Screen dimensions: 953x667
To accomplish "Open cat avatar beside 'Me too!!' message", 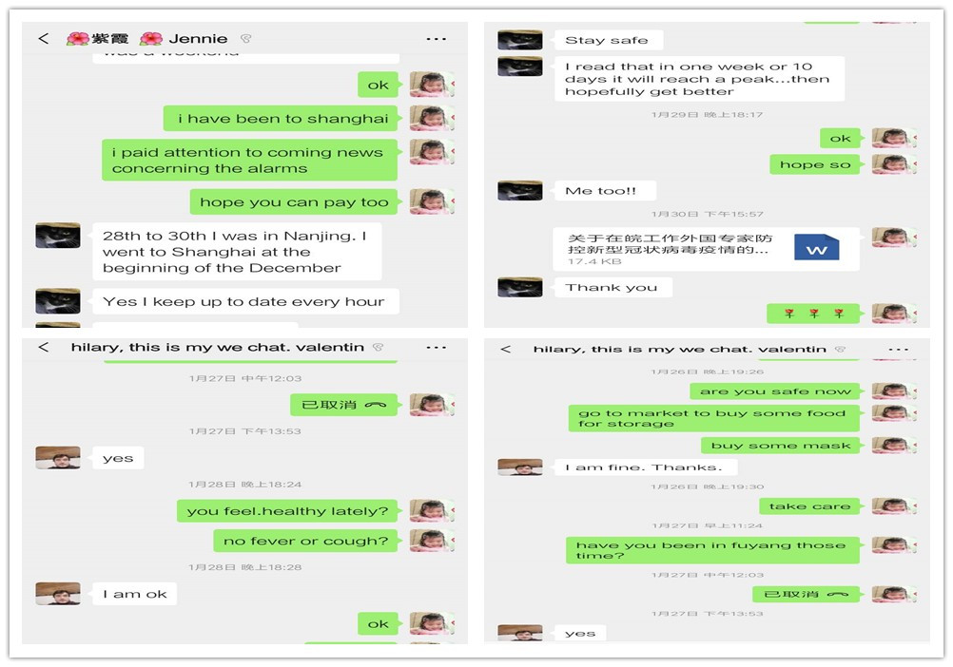I will point(519,191).
